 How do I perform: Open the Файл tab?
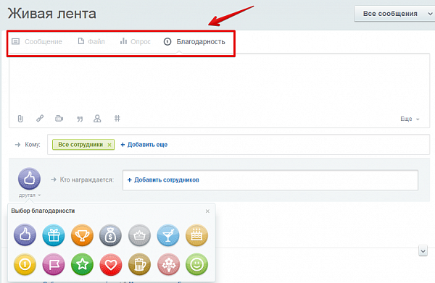pos(91,41)
